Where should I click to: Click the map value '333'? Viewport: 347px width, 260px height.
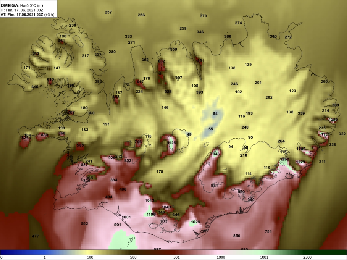tap(128, 36)
